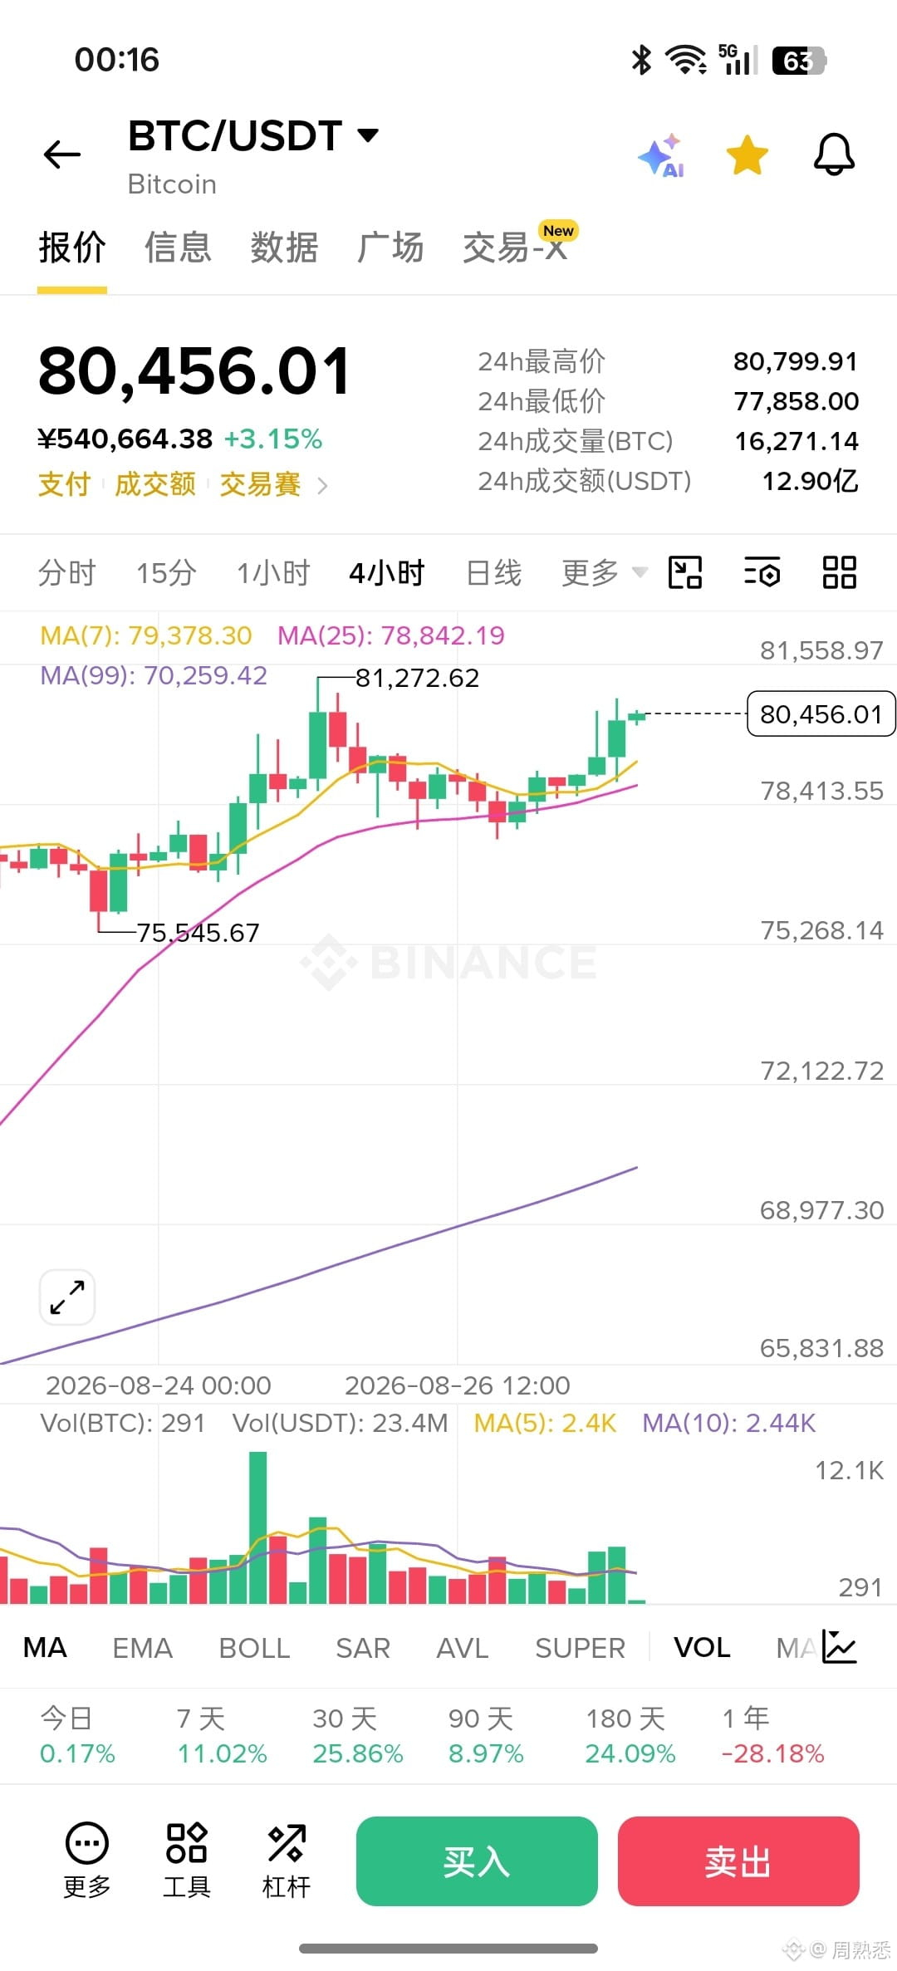The image size is (897, 1971).
Task: Open the 工具 tools icon
Action: 187,1861
